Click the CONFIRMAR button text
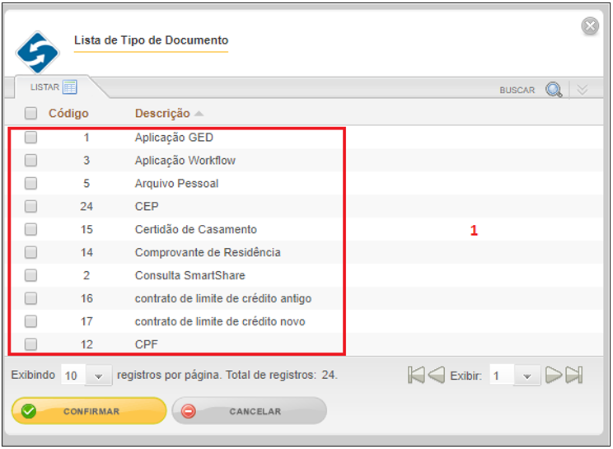 [x=91, y=411]
